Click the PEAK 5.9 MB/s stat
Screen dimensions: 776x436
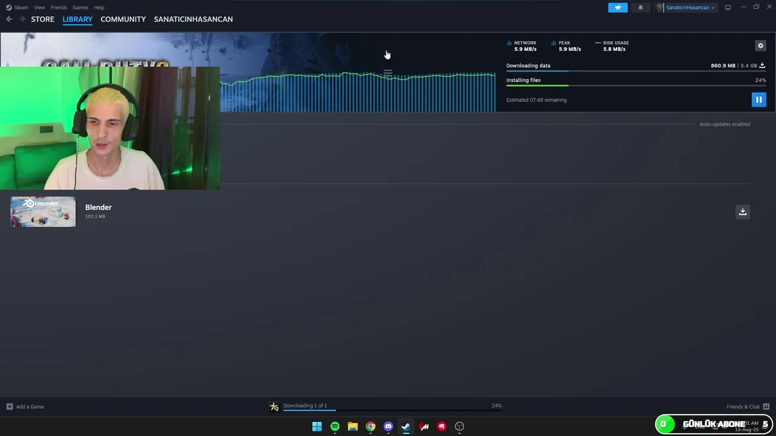pyautogui.click(x=566, y=46)
